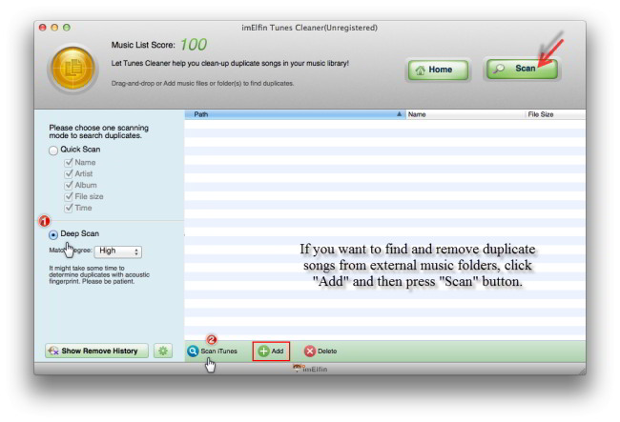The width and height of the screenshot is (620, 422).
Task: Minimize the window with the yellow button
Action: coord(54,28)
